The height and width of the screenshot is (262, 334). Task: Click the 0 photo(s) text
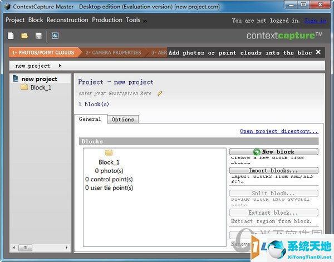click(x=109, y=171)
